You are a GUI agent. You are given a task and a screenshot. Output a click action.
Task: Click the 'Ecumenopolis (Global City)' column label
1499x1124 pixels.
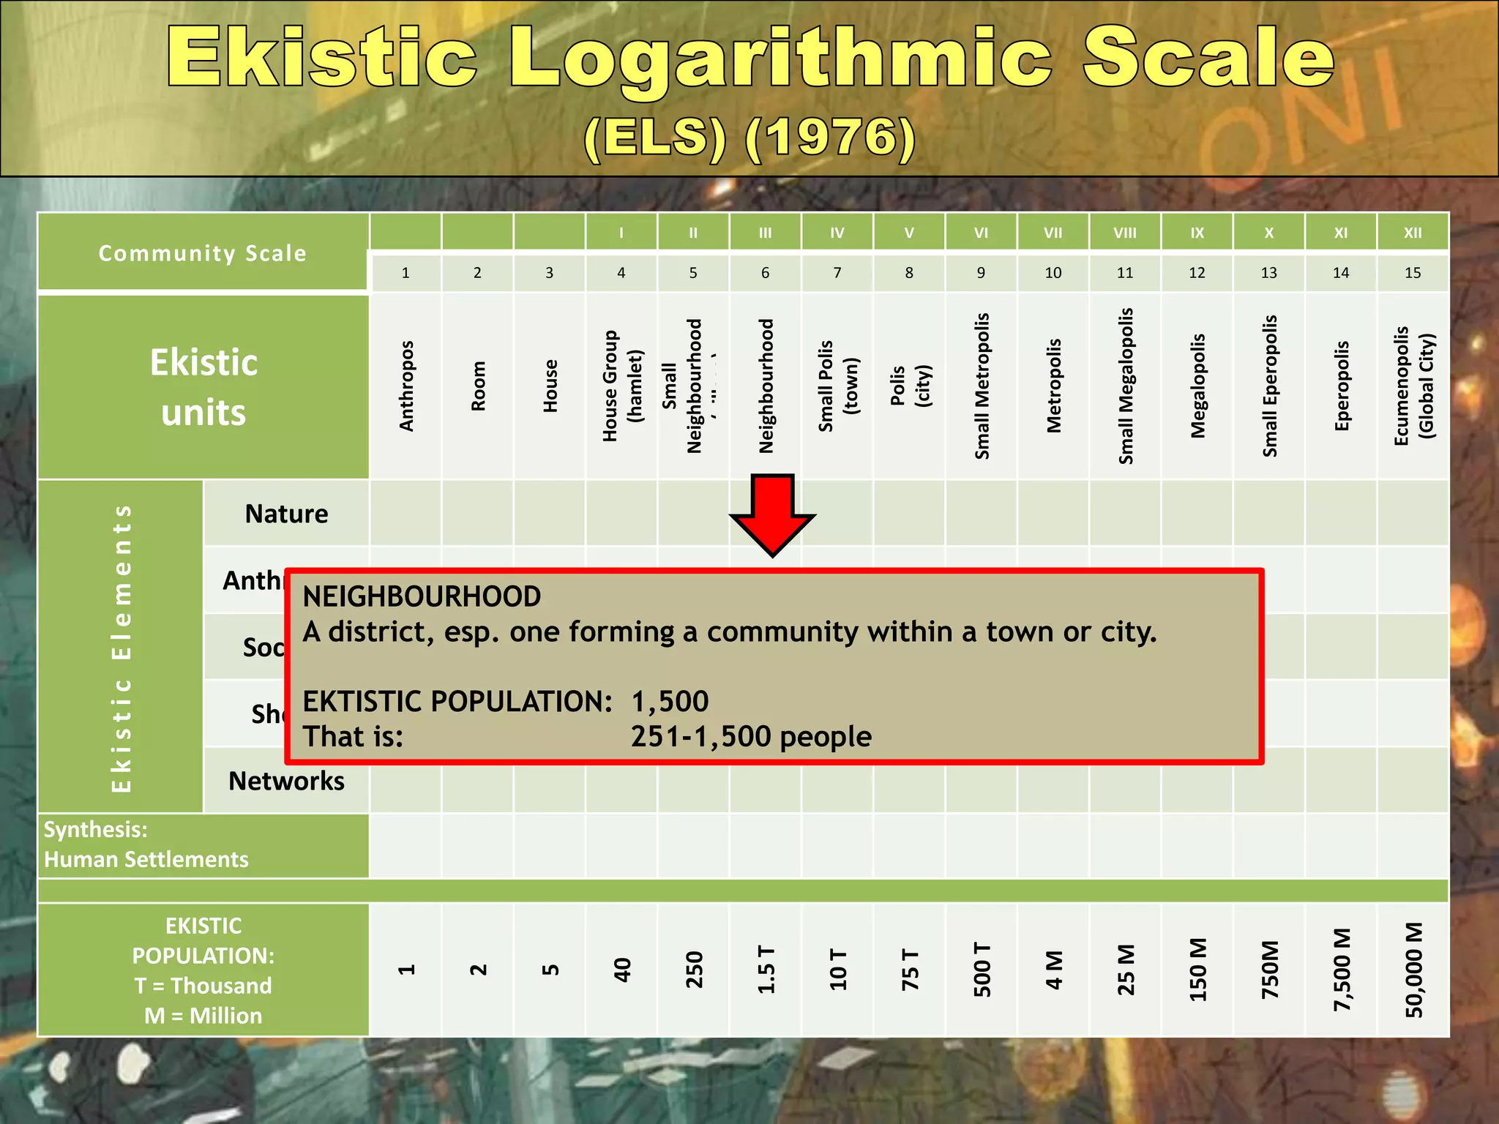(1414, 386)
